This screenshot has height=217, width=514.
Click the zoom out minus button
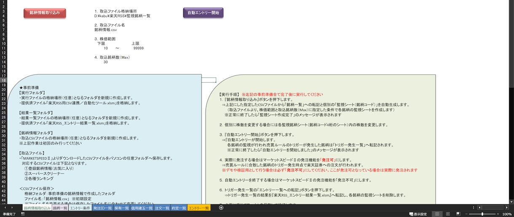coord(467,214)
